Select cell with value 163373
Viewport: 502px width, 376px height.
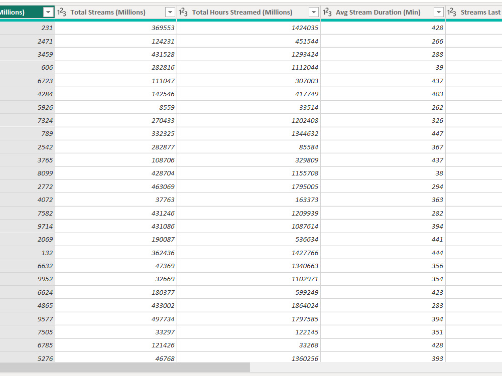tap(249, 200)
